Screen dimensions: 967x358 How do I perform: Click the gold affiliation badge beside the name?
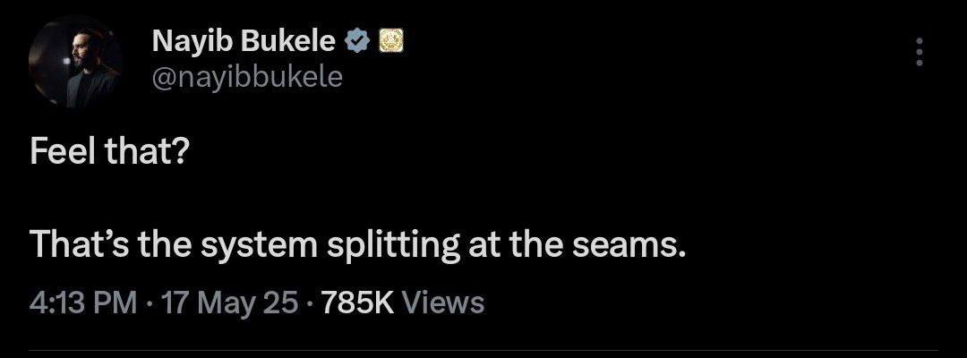(389, 40)
